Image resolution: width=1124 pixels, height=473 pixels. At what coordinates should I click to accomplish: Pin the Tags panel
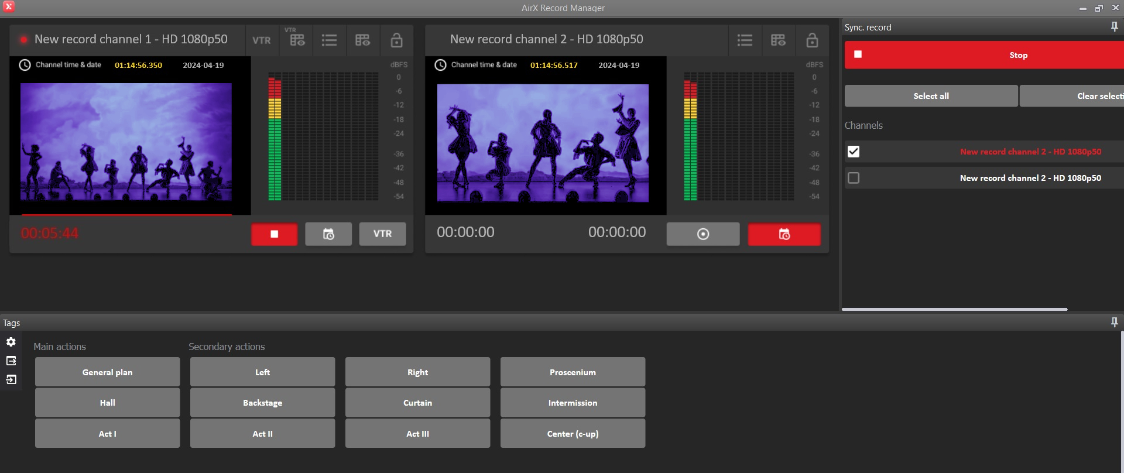click(x=1114, y=323)
